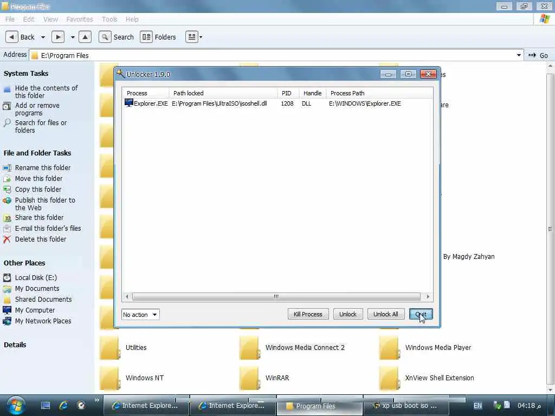Click the Forward arrow toolbar icon
The height and width of the screenshot is (416, 555).
(x=58, y=37)
